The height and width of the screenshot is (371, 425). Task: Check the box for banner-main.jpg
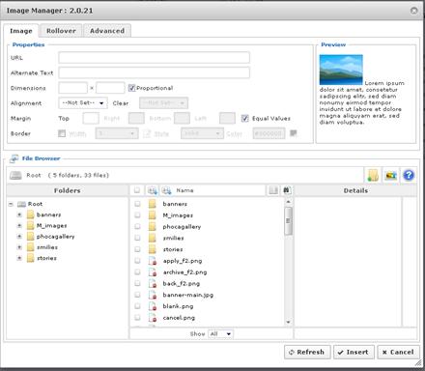[137, 295]
